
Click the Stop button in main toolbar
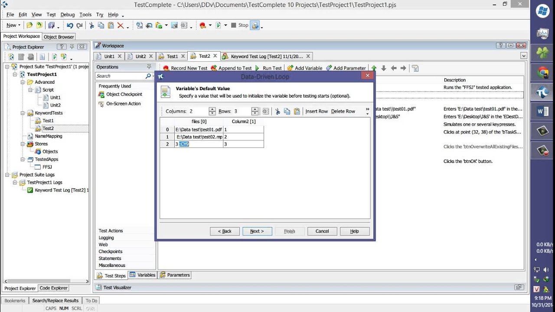(240, 25)
